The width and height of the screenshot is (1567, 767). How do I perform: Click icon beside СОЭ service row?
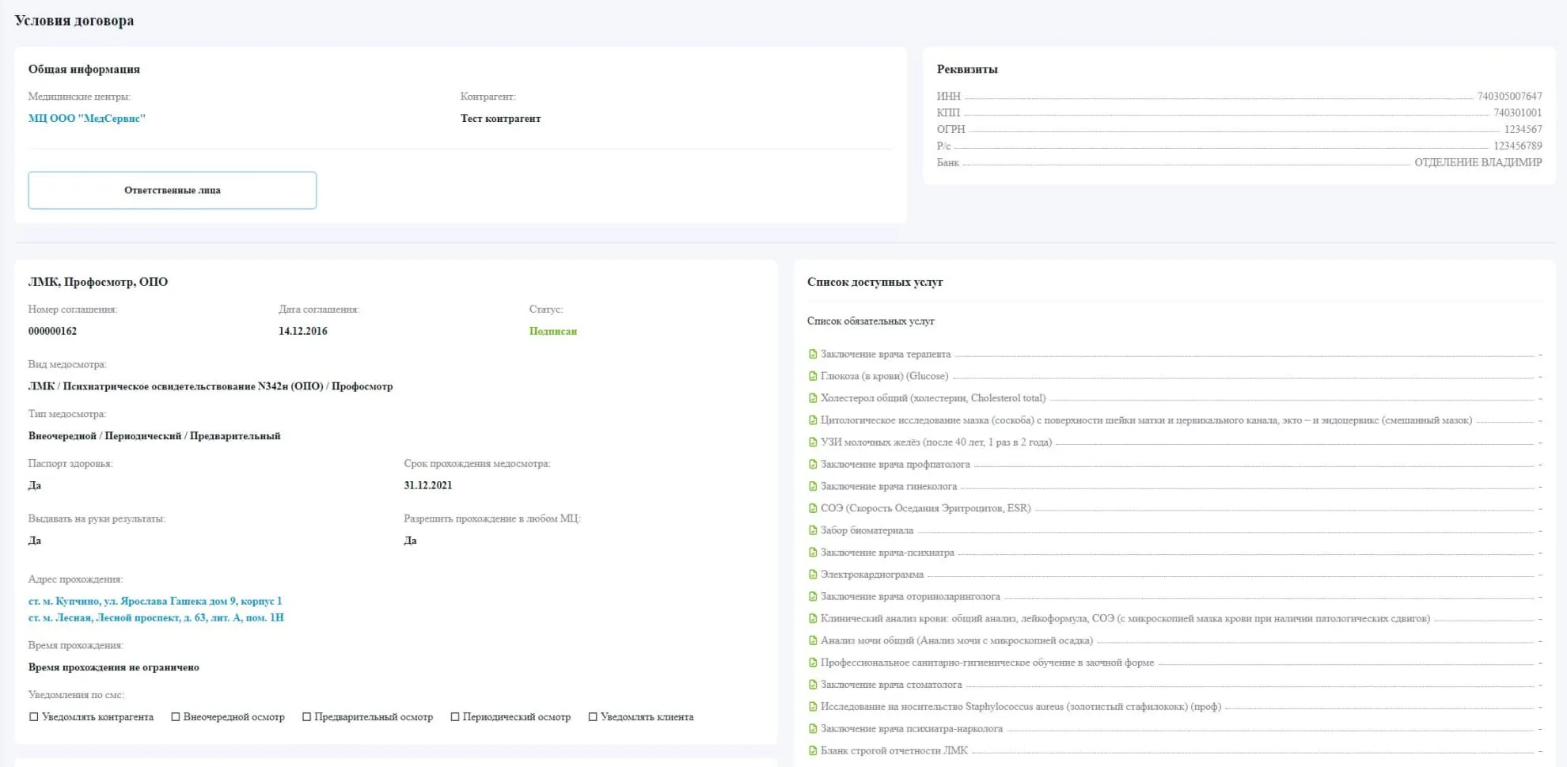[x=813, y=508]
